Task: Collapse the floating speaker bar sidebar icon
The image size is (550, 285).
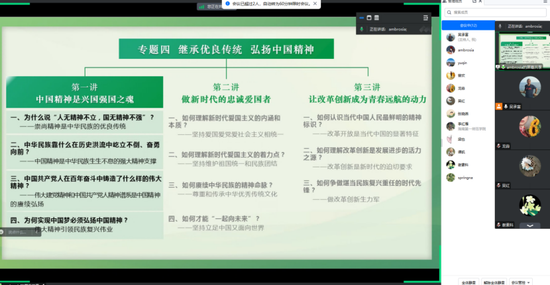Action: (425, 17)
